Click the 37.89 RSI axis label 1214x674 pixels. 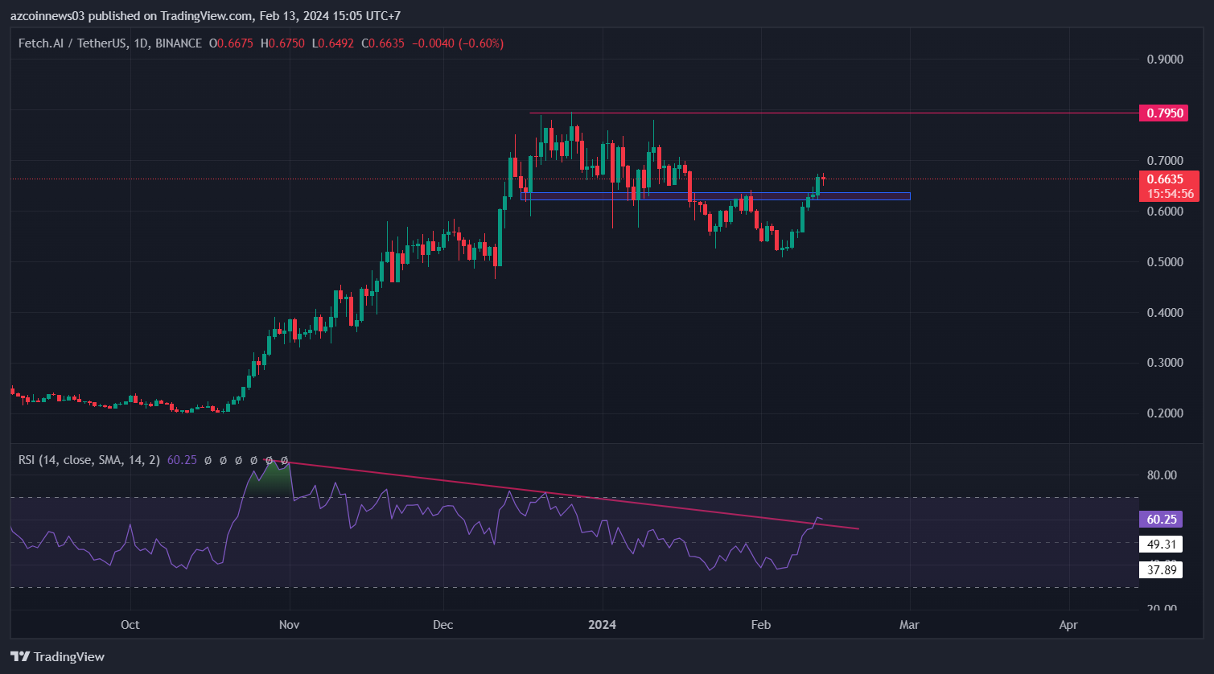tap(1161, 570)
